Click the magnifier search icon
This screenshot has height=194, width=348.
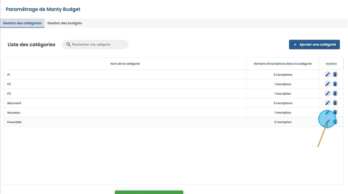tap(69, 44)
